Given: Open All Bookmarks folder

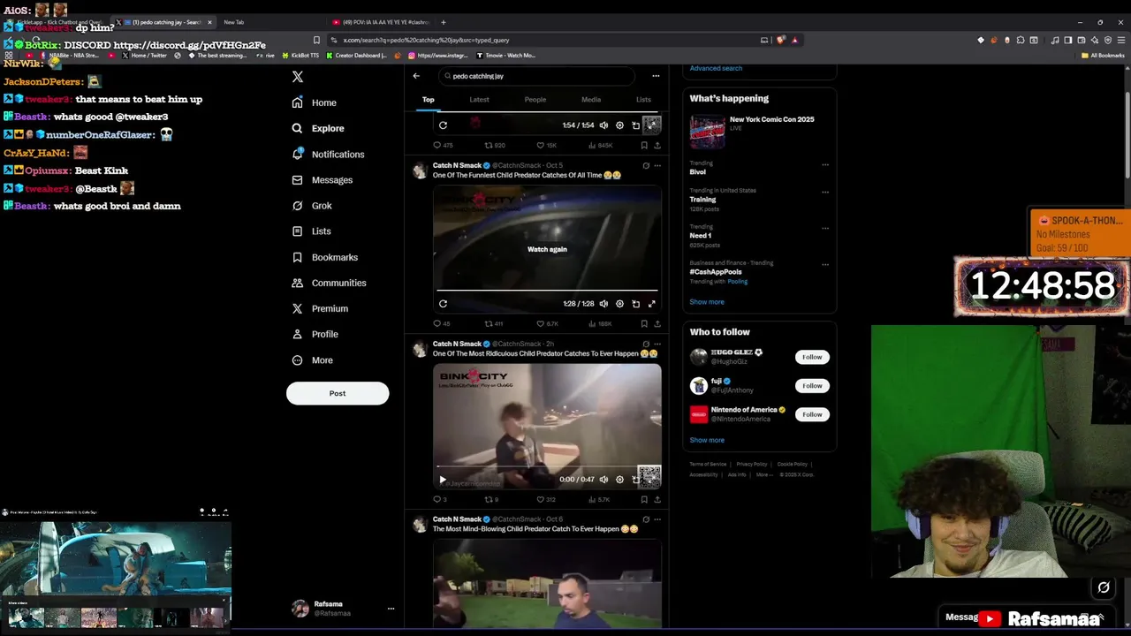Looking at the screenshot, I should 1103,56.
